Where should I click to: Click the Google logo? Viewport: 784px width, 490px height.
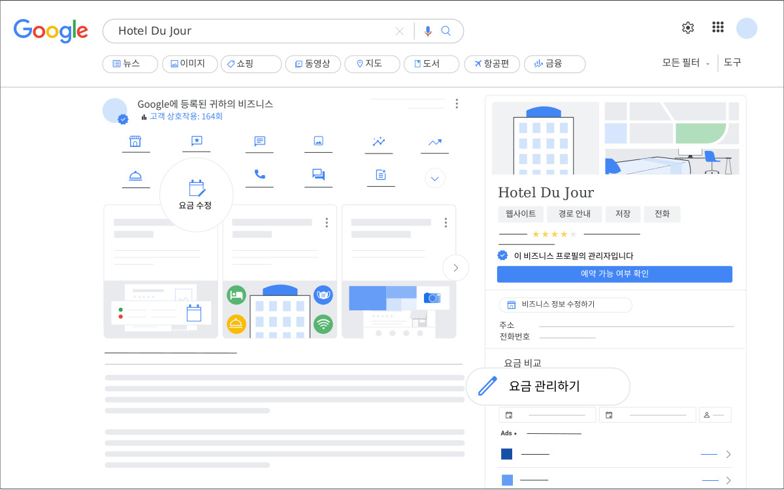(x=51, y=30)
